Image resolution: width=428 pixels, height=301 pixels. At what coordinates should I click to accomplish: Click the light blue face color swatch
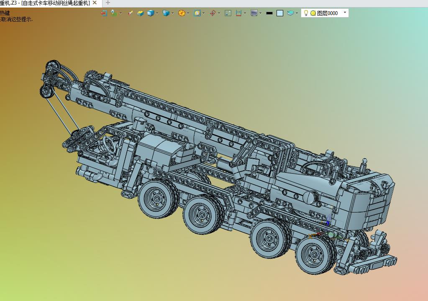280,13
